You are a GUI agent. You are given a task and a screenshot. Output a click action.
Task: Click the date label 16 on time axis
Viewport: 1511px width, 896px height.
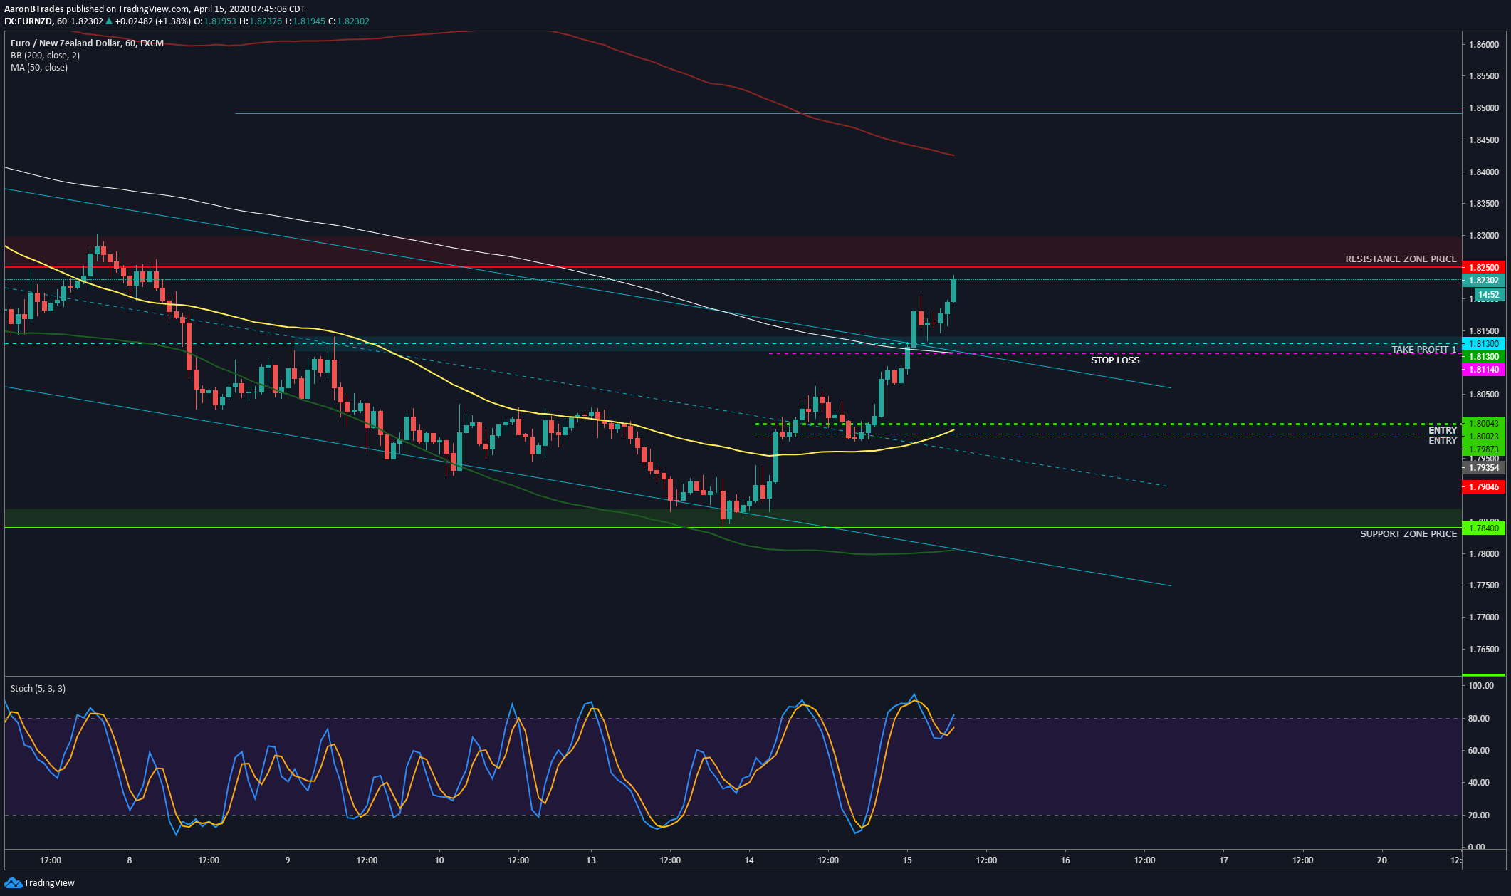(x=1065, y=860)
